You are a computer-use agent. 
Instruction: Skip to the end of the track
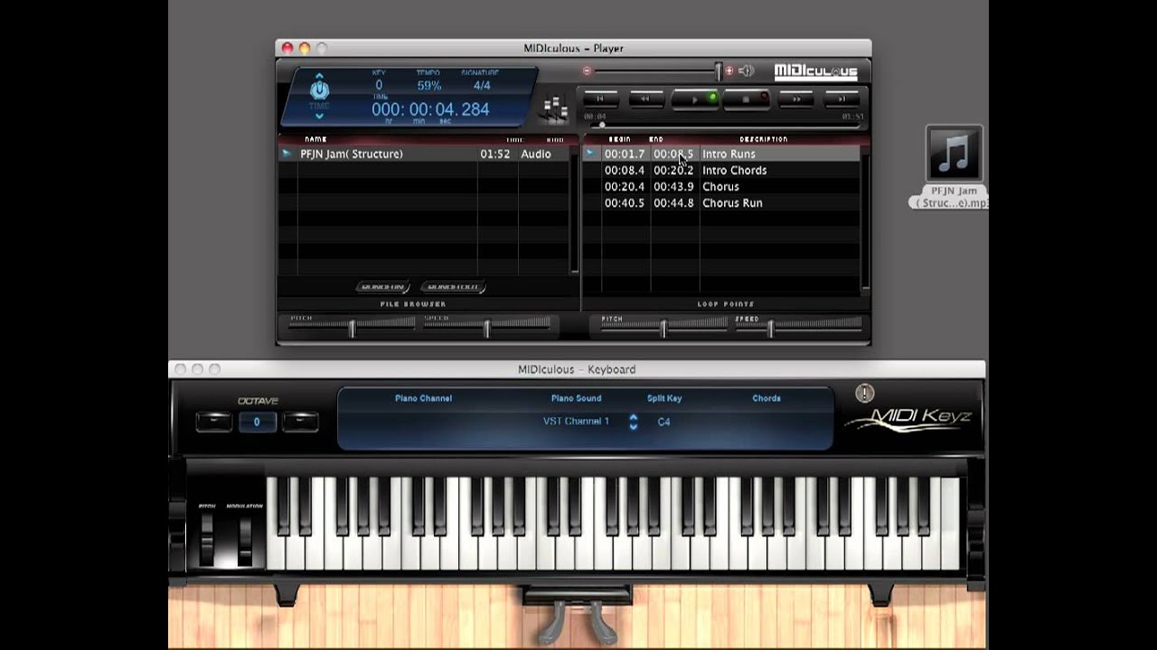pos(842,98)
